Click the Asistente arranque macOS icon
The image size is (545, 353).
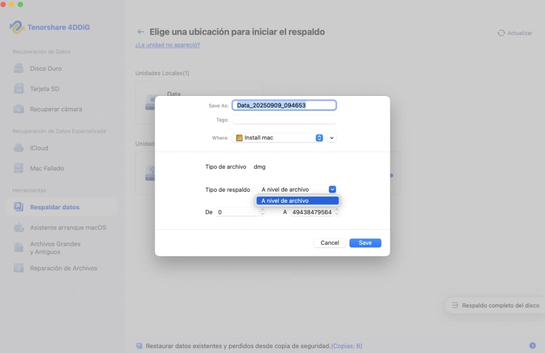point(18,228)
